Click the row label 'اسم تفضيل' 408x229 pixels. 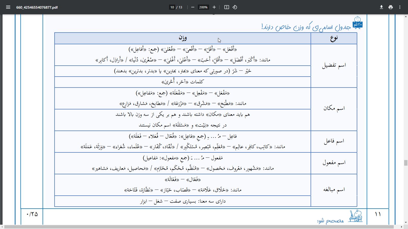tap(334, 65)
